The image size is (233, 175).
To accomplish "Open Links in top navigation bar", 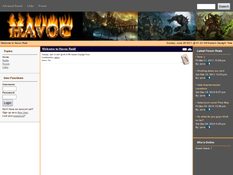I will [x=30, y=6].
